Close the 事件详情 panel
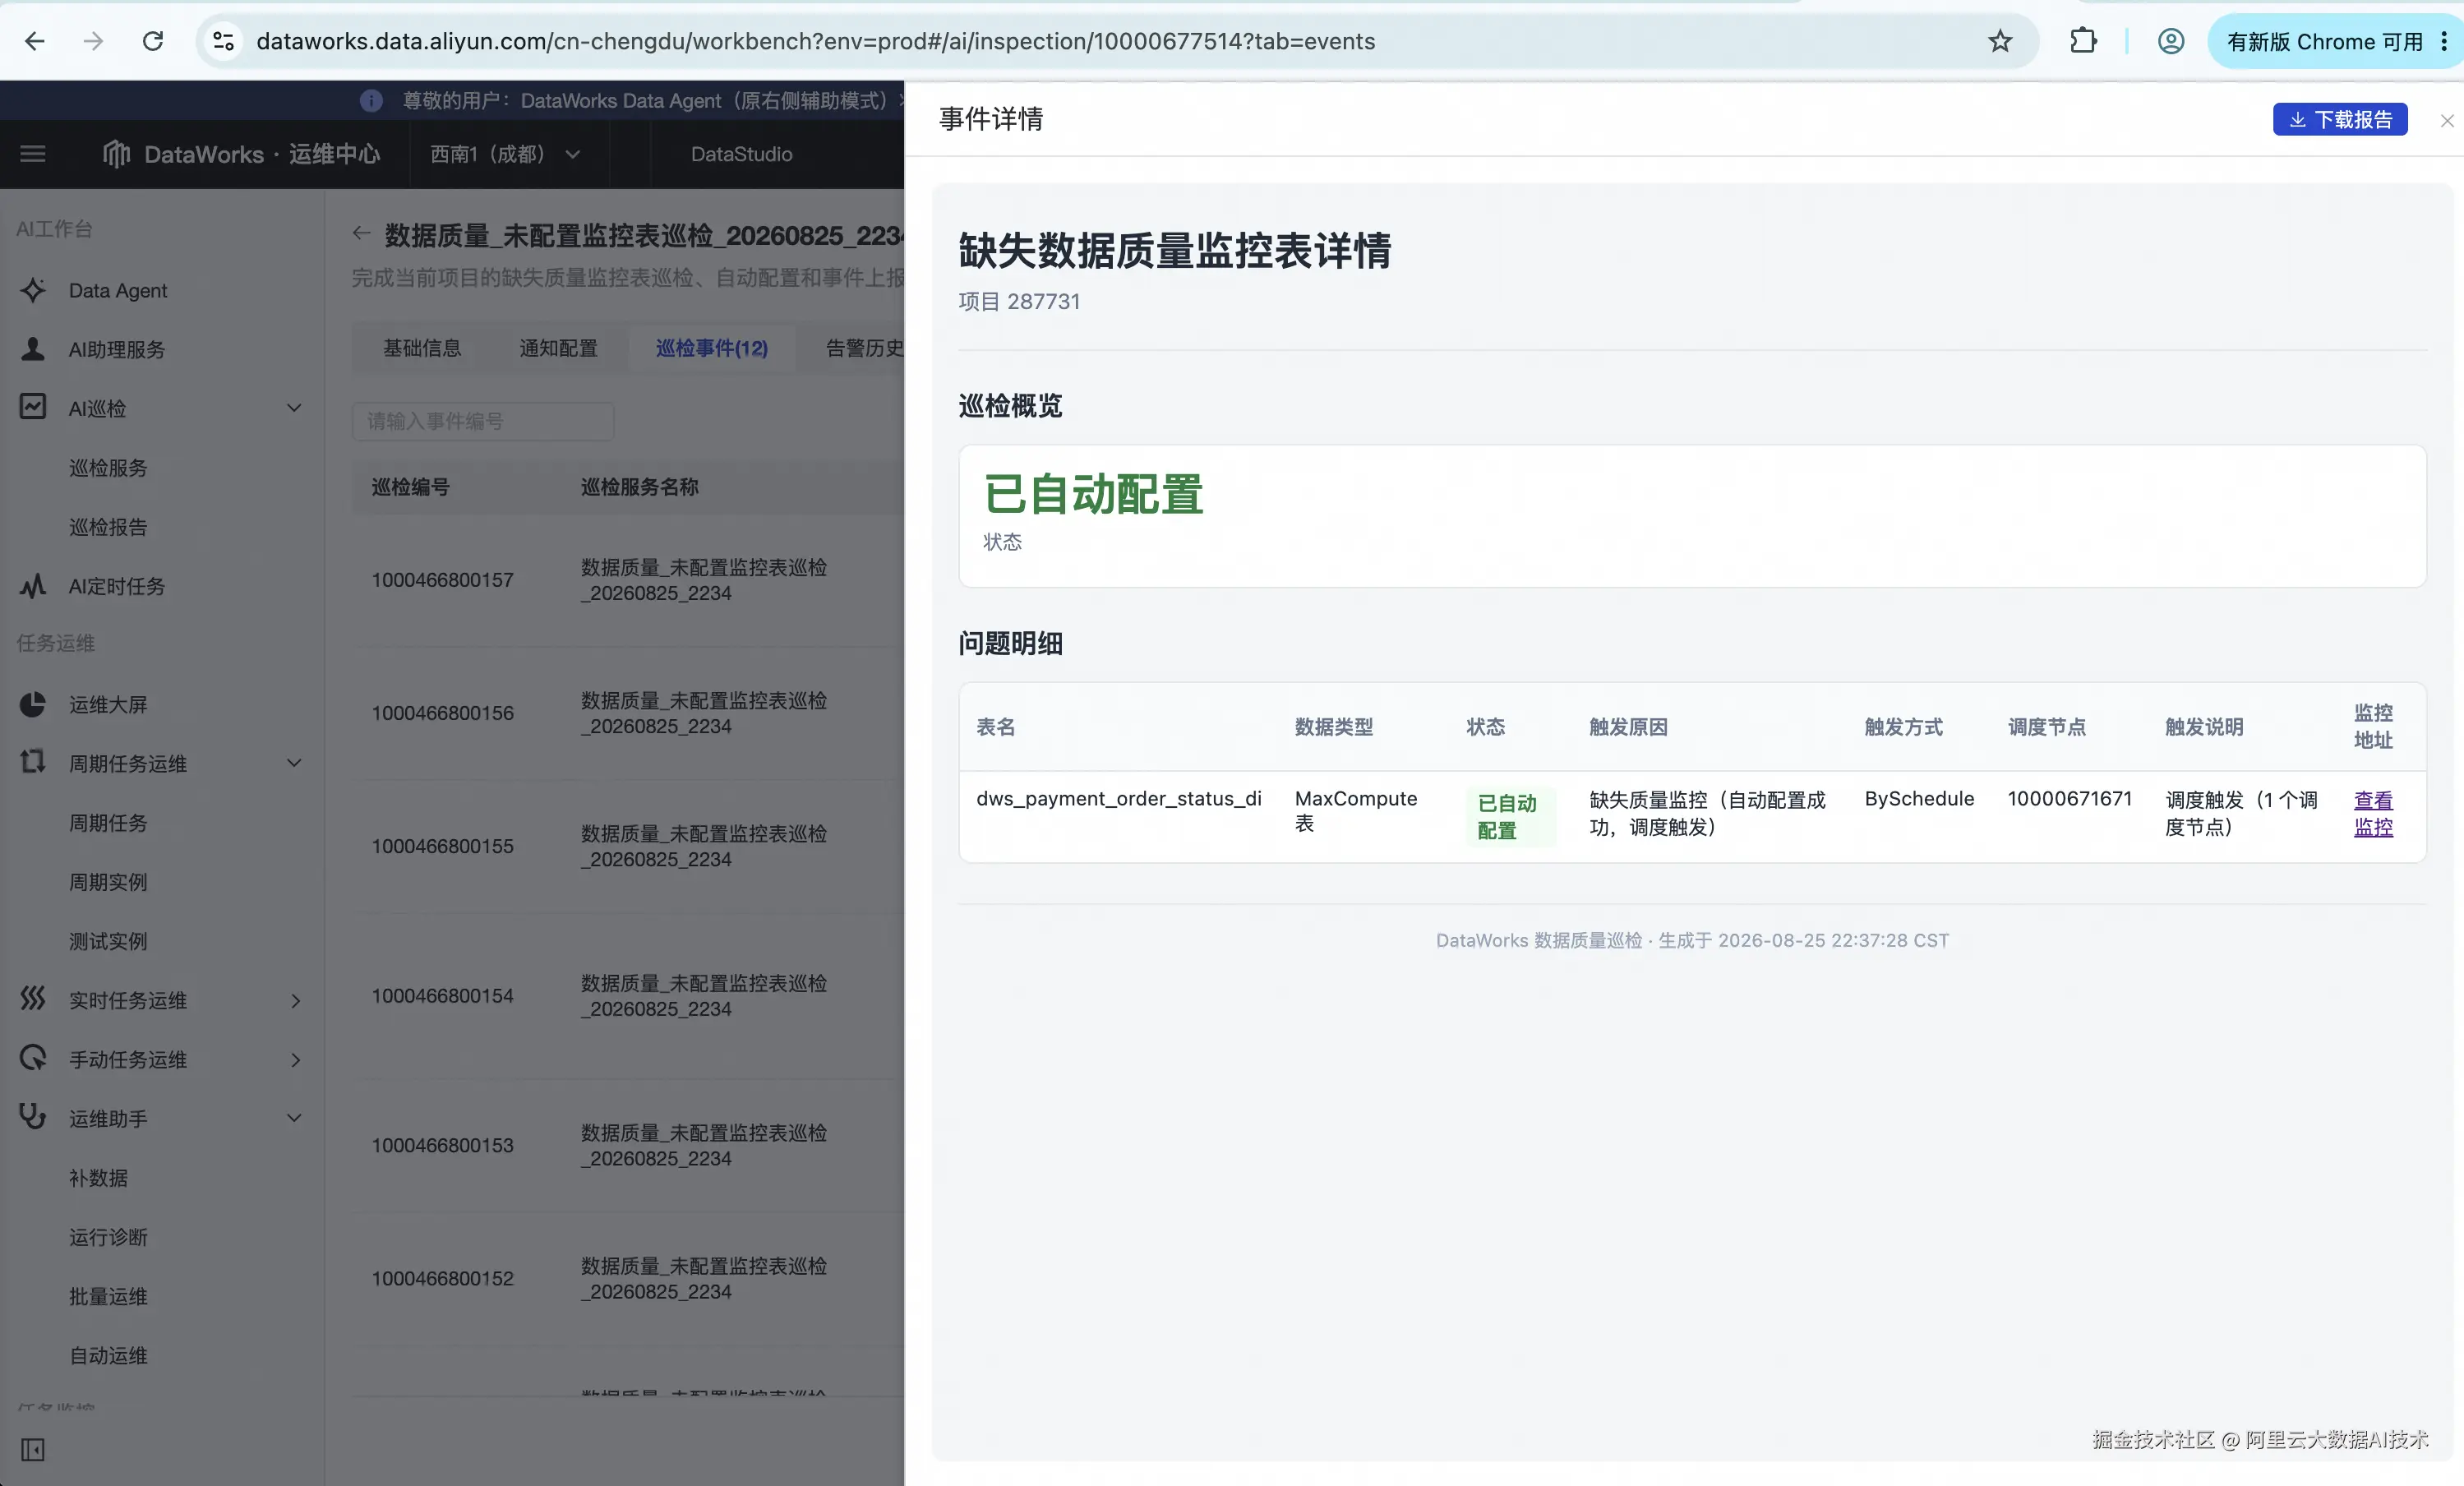The image size is (2464, 1486). point(2446,120)
